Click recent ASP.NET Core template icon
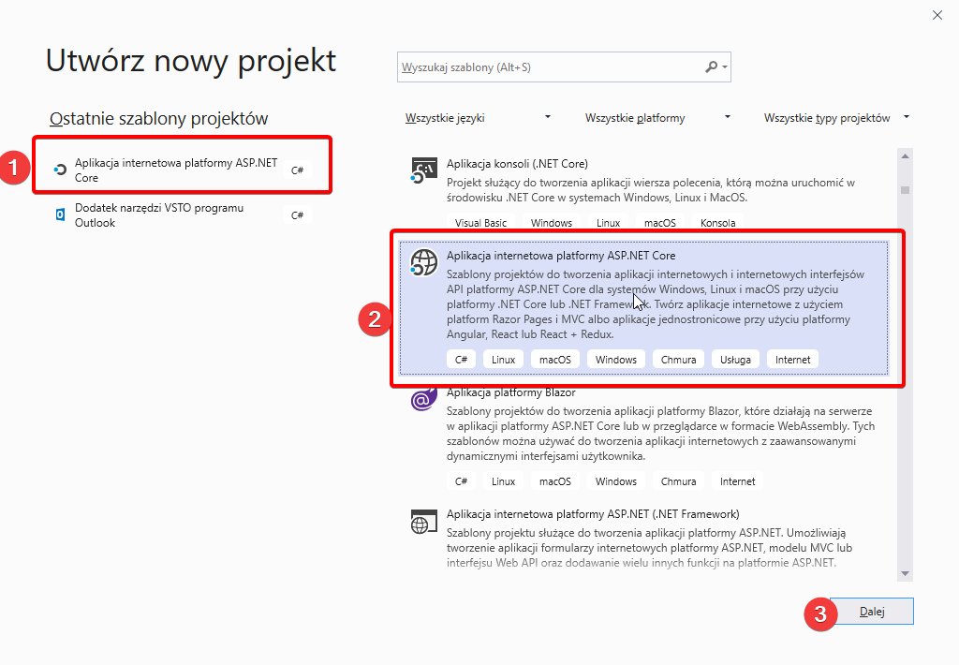 pos(60,170)
